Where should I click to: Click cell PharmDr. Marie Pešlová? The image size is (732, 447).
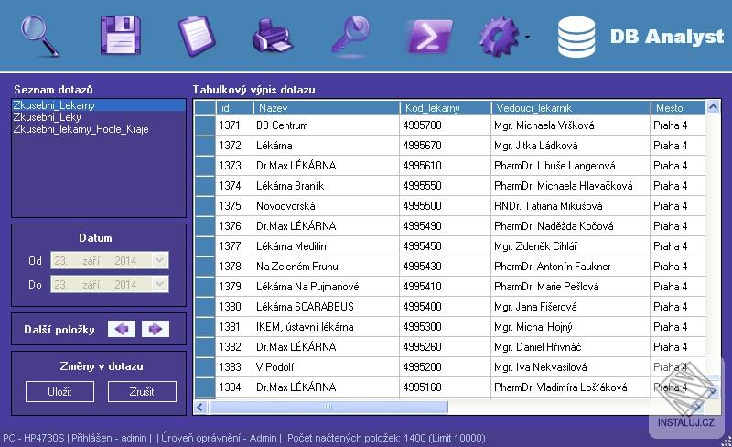click(x=570, y=287)
